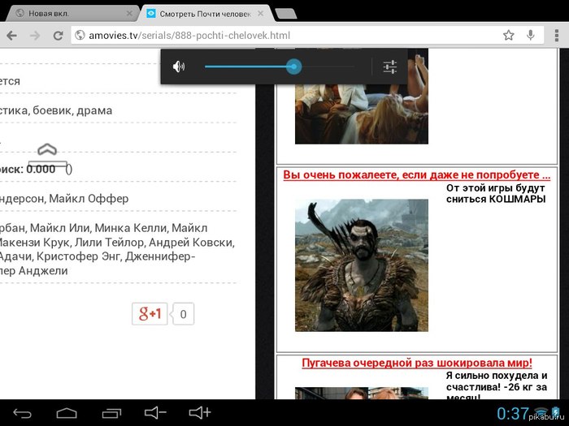Click the Skyrim warrior ad thumbnail
Image resolution: width=569 pixels, height=426 pixels.
point(361,265)
